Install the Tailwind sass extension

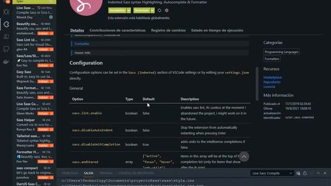click(43, 146)
